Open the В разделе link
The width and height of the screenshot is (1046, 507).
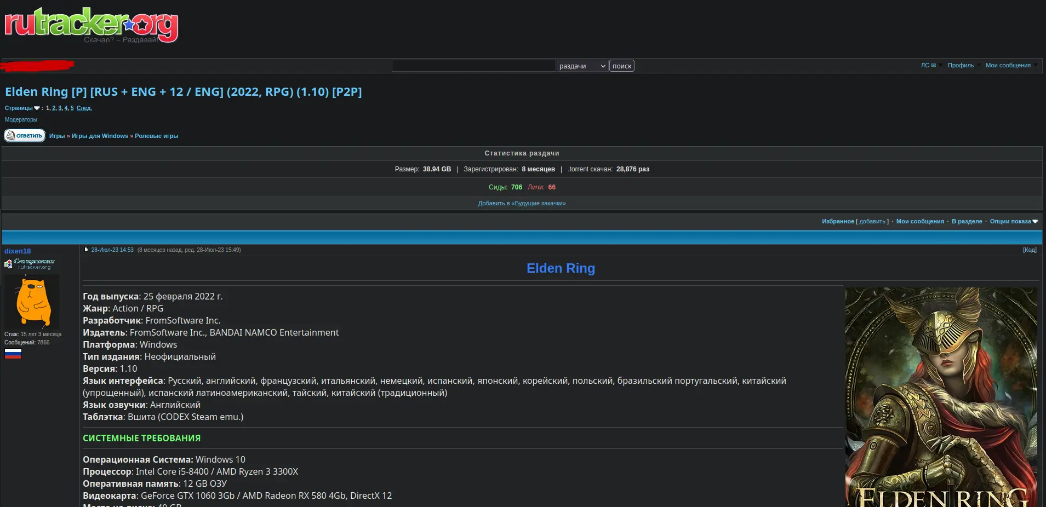pyautogui.click(x=967, y=221)
